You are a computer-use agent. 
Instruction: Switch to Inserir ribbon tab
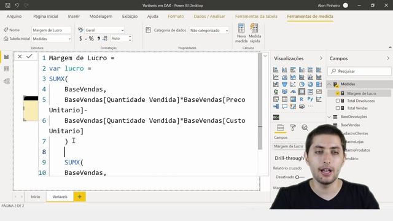click(x=74, y=17)
